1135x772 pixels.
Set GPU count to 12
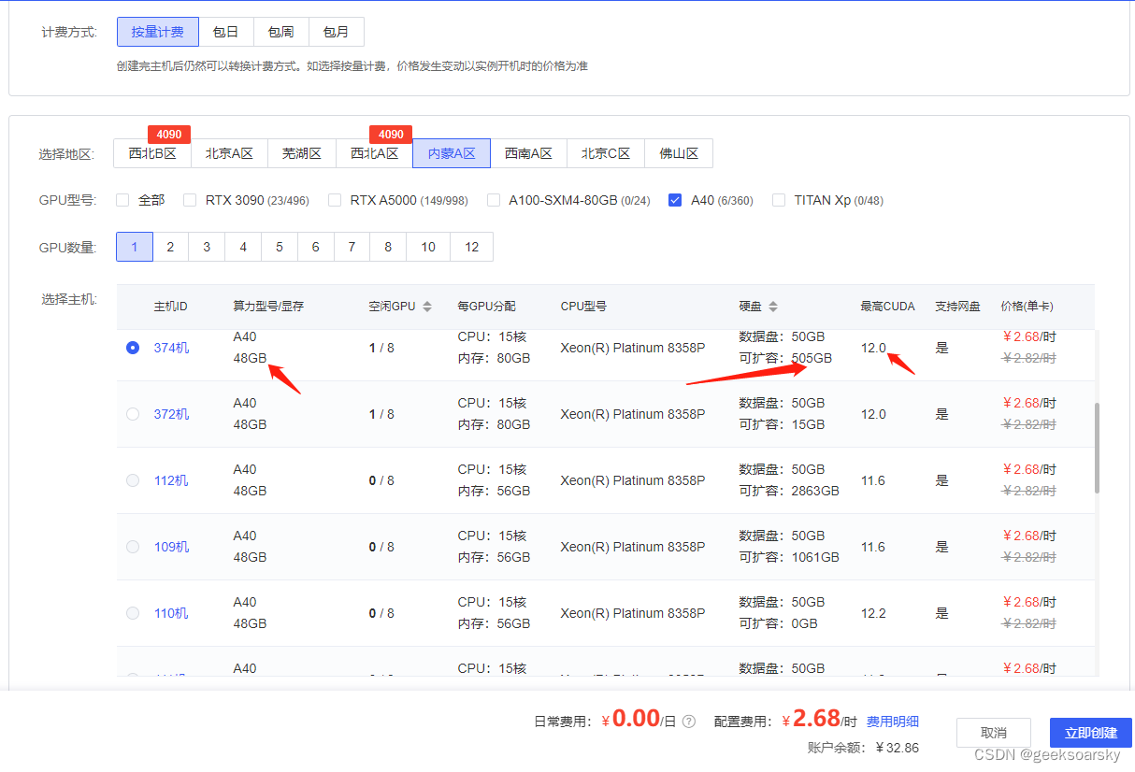click(x=472, y=247)
